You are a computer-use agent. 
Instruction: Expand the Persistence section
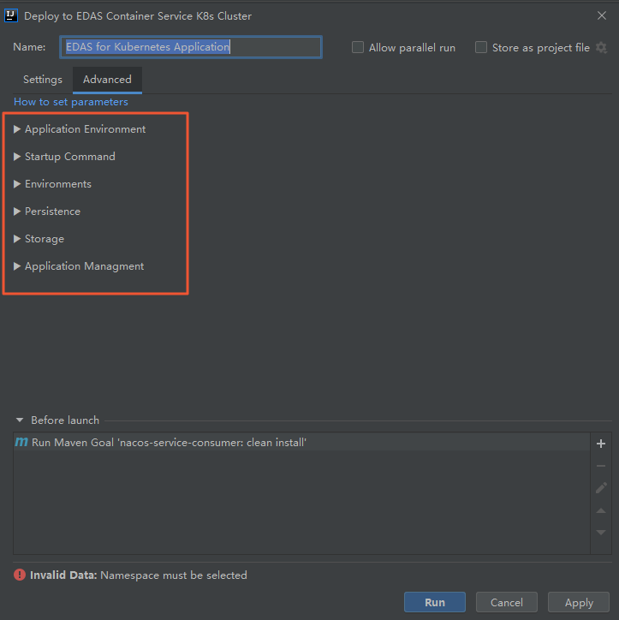[x=17, y=212]
